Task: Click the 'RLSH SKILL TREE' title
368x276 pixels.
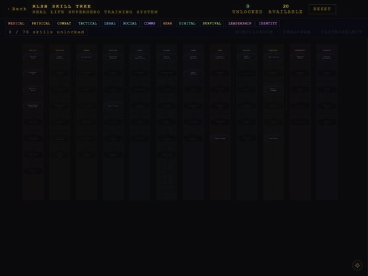Action: pyautogui.click(x=61, y=6)
